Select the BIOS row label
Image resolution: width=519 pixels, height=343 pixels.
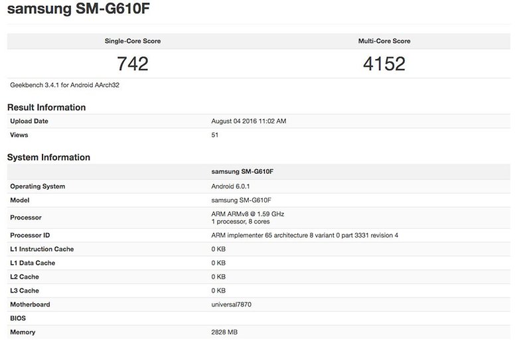click(x=18, y=318)
